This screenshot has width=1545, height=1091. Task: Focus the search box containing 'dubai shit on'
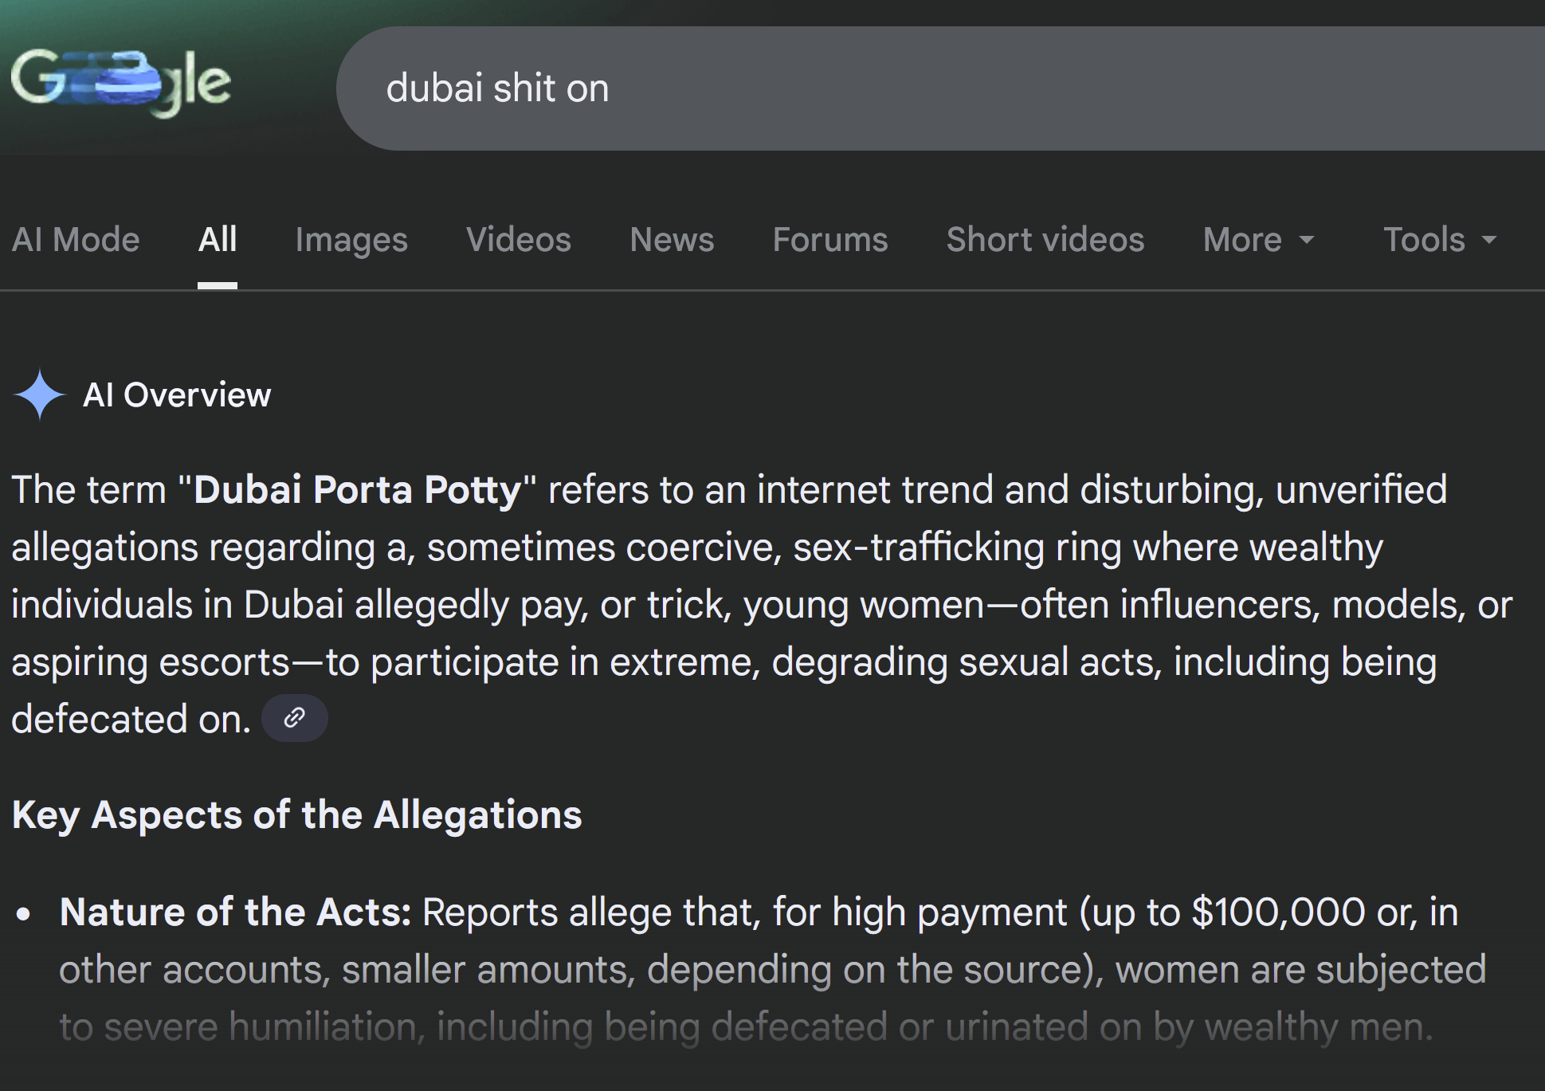click(876, 88)
